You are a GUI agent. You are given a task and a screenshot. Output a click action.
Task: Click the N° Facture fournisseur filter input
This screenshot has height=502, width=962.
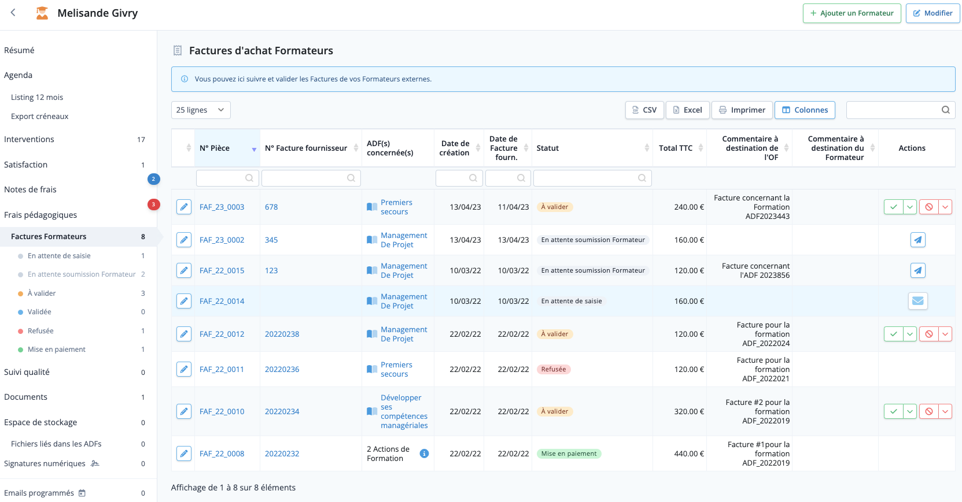point(311,178)
